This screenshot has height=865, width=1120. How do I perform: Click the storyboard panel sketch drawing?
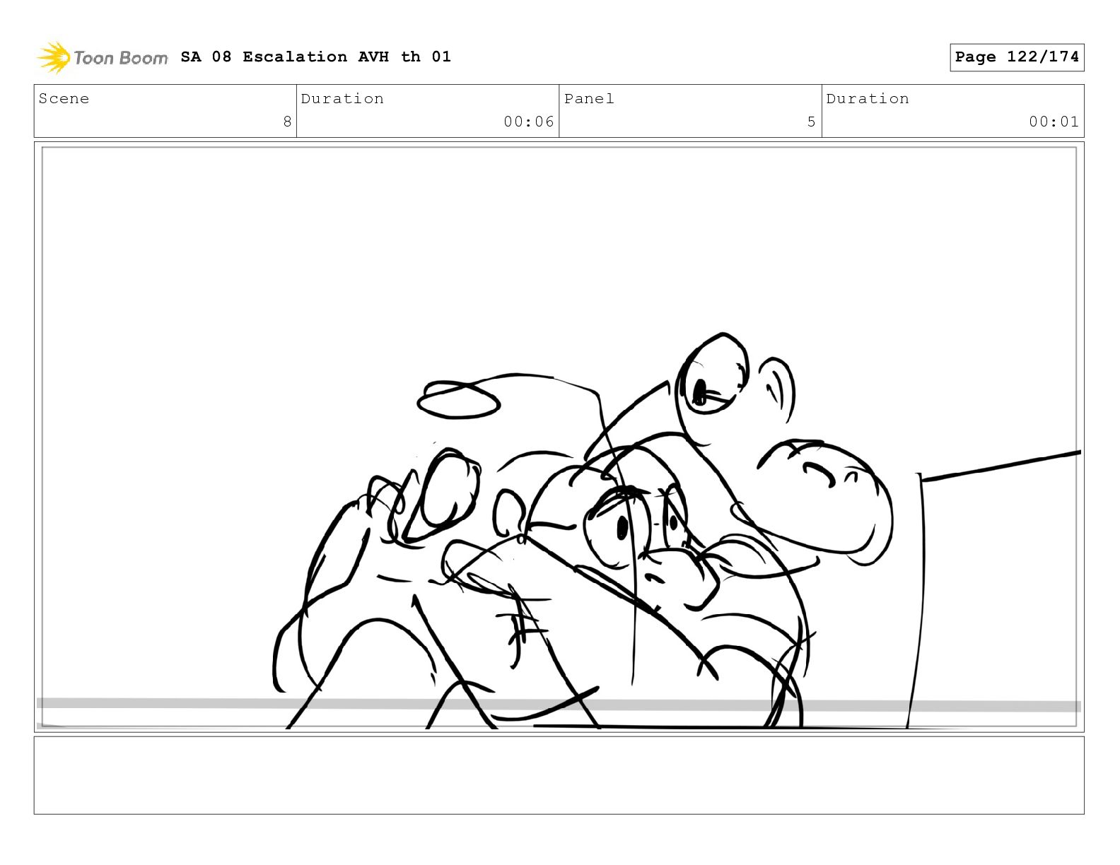tap(559, 437)
